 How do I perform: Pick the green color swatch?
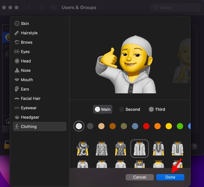tap(180, 126)
